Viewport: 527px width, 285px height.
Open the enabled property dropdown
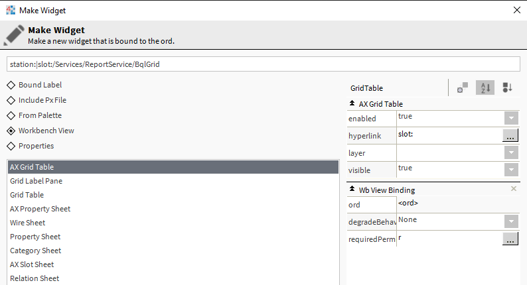coord(510,118)
